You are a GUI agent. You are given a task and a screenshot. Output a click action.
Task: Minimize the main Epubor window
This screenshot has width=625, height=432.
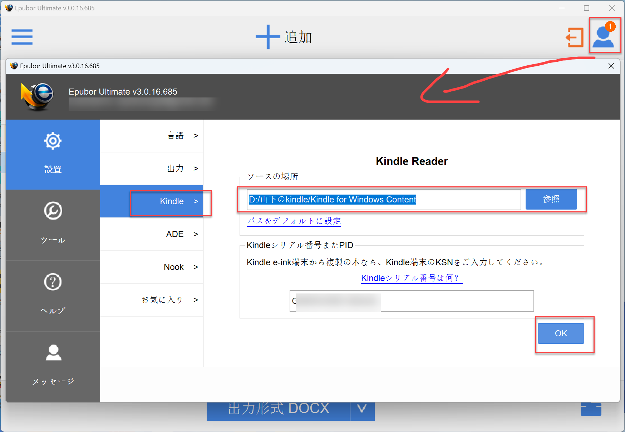tap(562, 8)
